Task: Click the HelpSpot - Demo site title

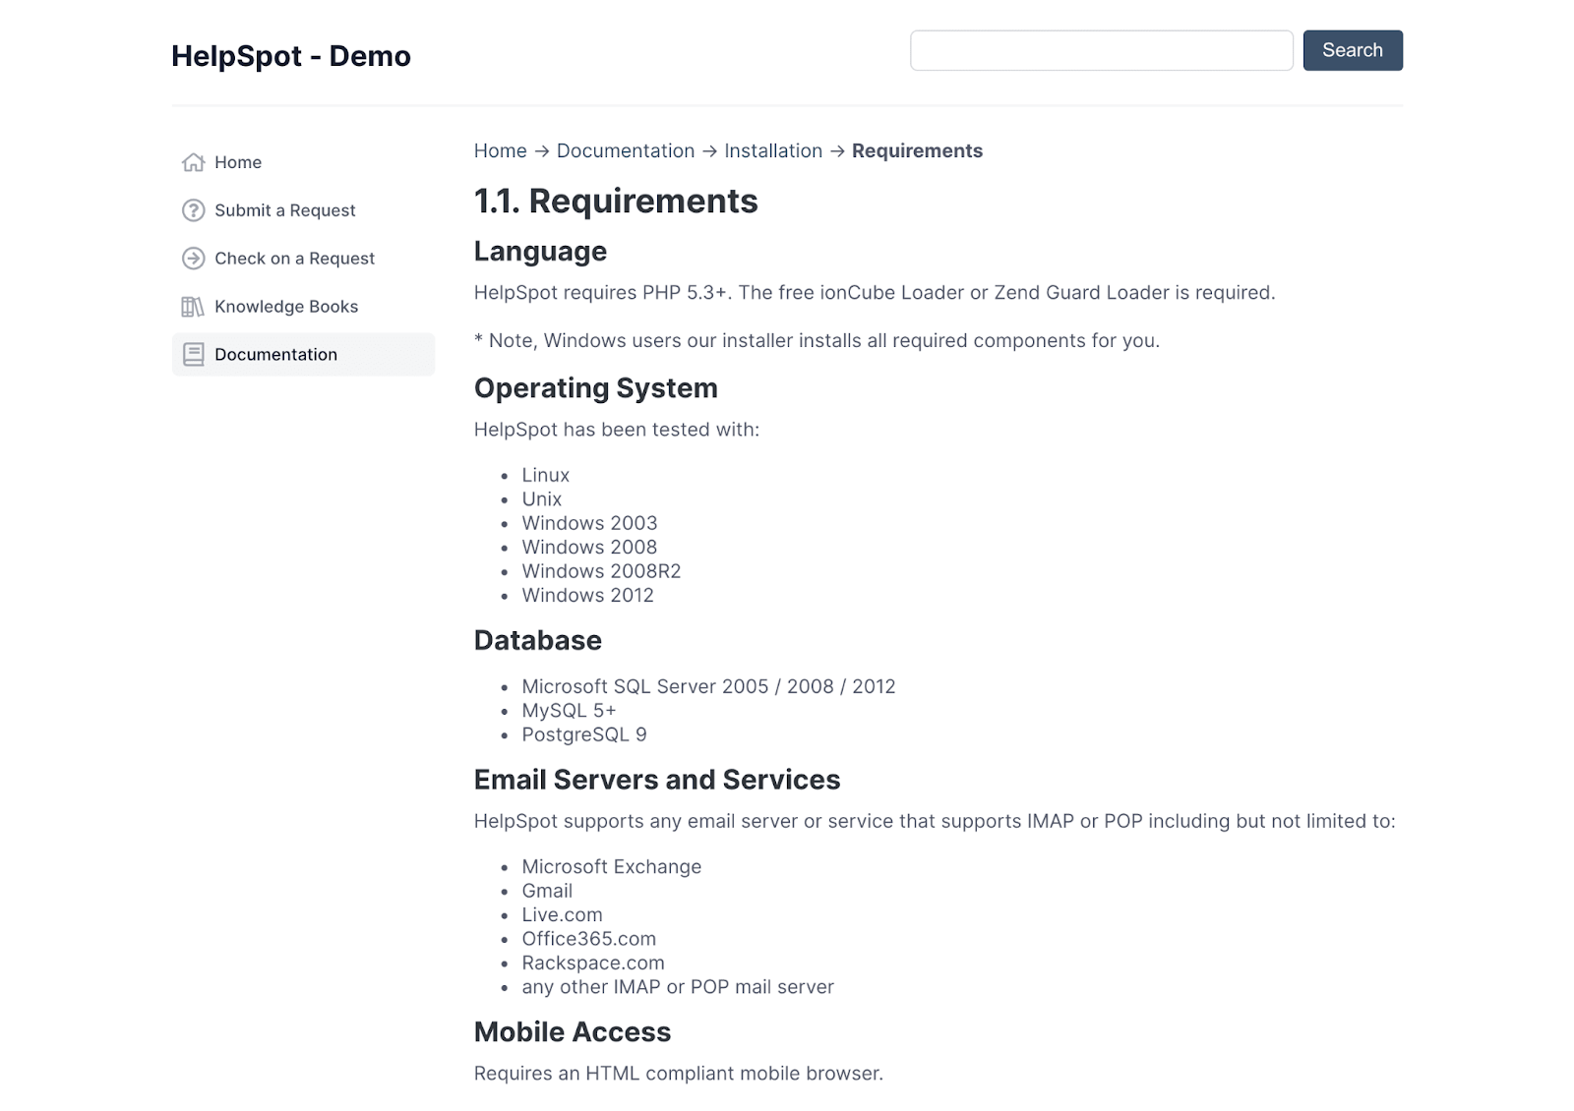Action: (x=290, y=56)
